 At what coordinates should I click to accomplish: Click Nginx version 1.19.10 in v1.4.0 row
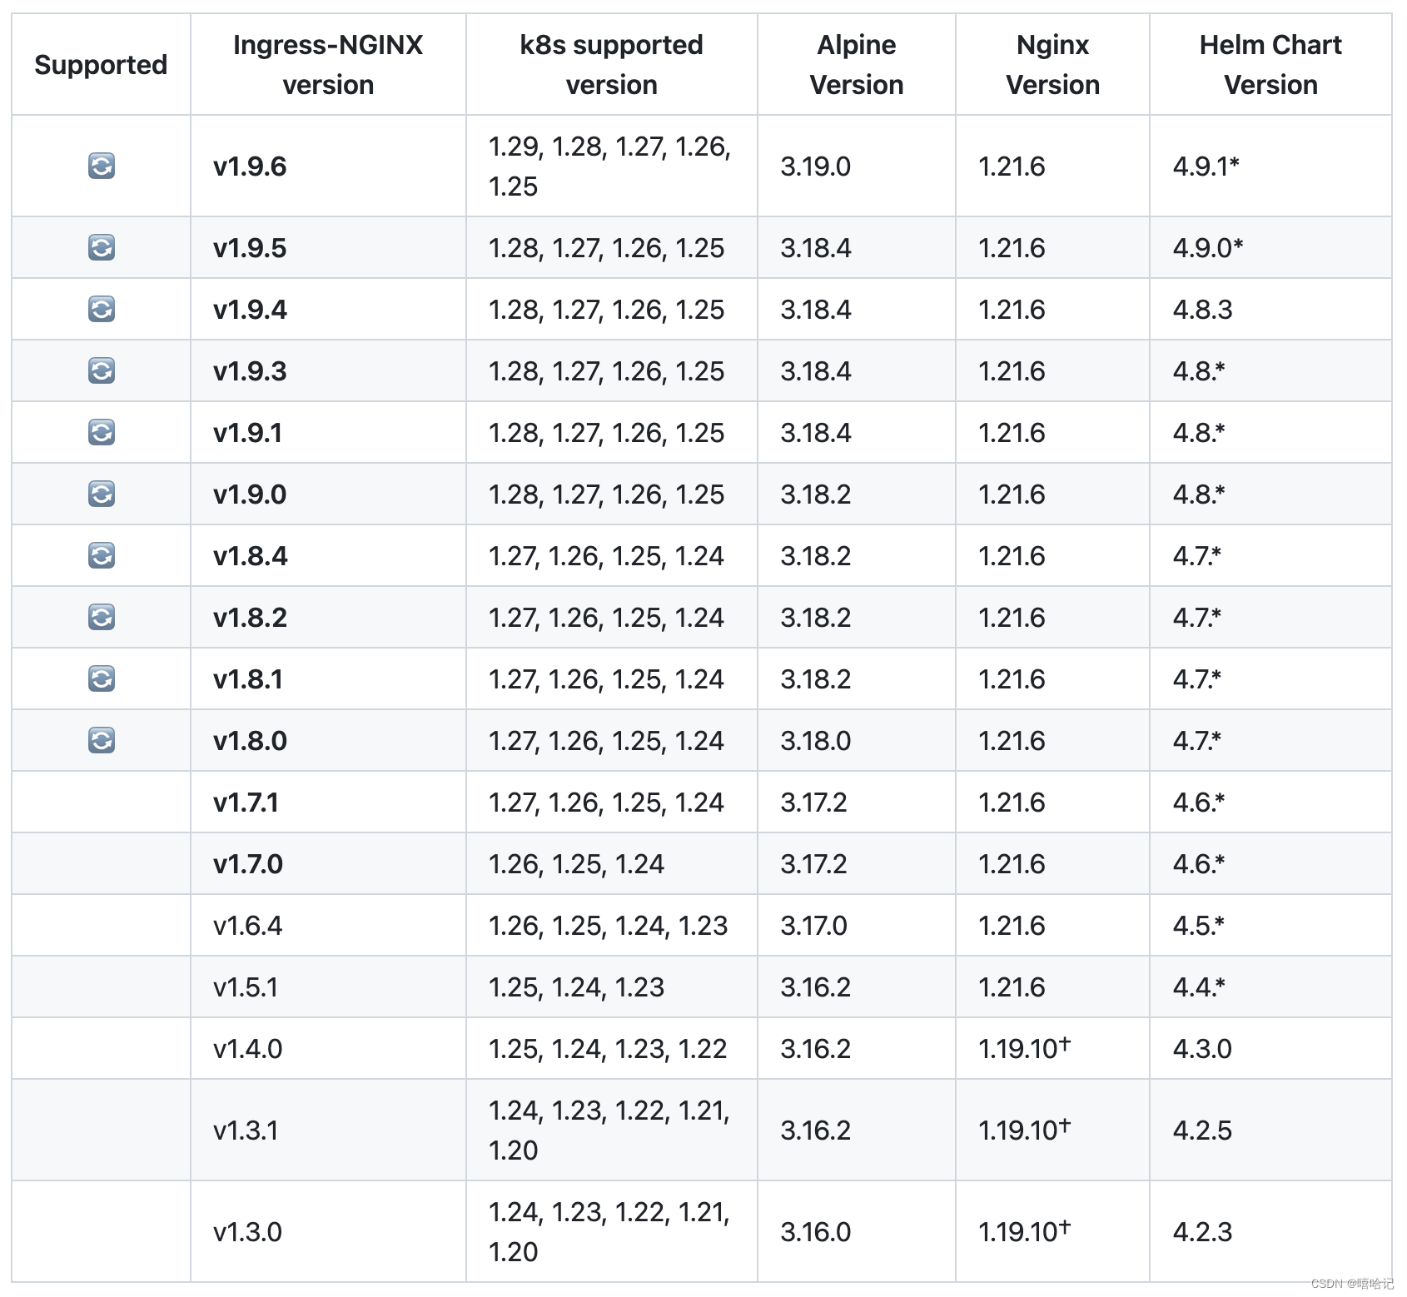click(1024, 1049)
